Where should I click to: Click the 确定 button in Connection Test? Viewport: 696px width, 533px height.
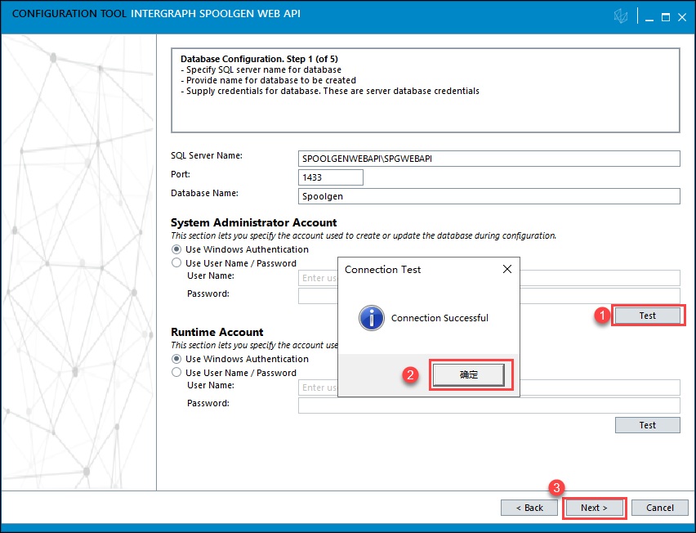click(x=469, y=374)
